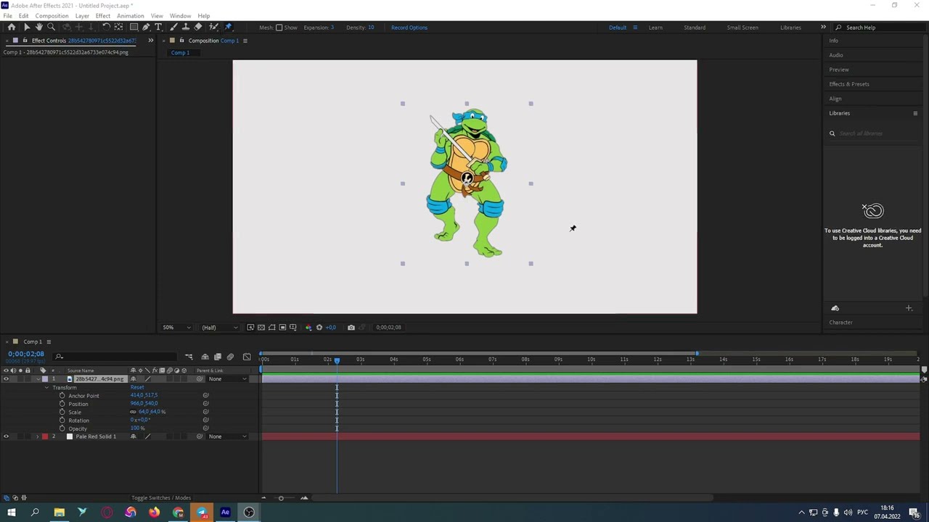Select the Pan Behind anchor point tool
The width and height of the screenshot is (929, 522).
[x=119, y=27]
